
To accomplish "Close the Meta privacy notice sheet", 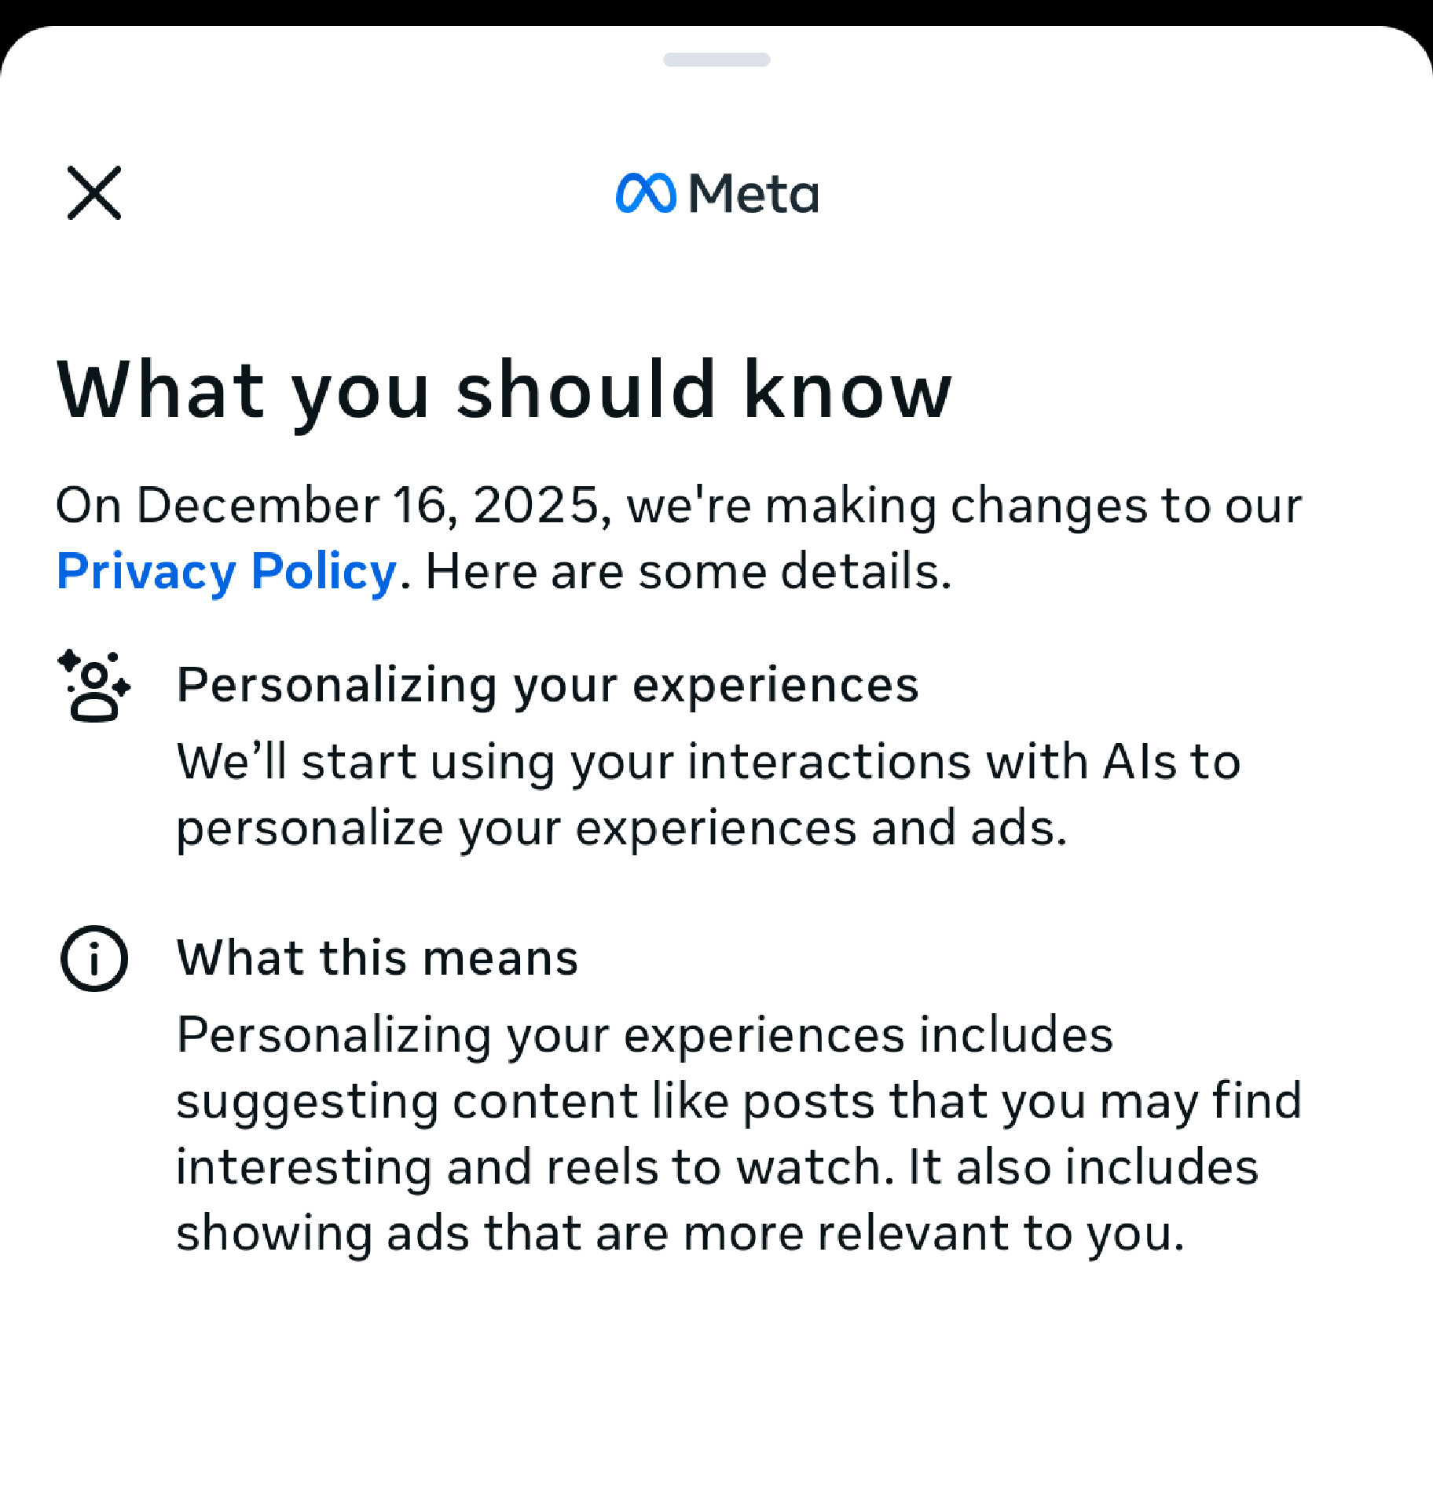I will [94, 192].
